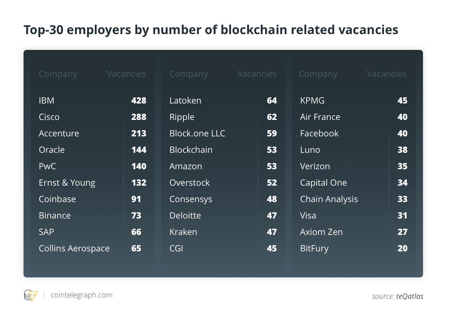Open the cointelegraph.com link
Screen dimensions: 449x327
click(x=81, y=295)
